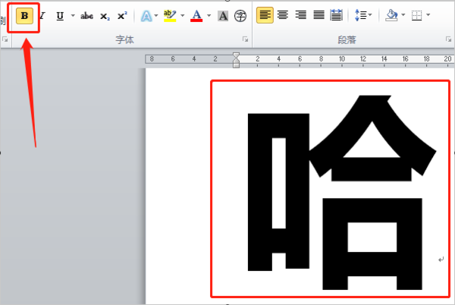
Task: Toggle Bold formatting button
Action: [x=24, y=15]
